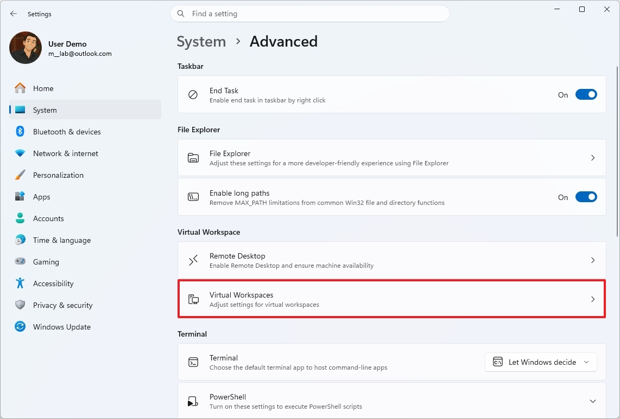Screen dimensions: 620x419
Task: Open the Terminal default app dropdown
Action: [x=540, y=362]
